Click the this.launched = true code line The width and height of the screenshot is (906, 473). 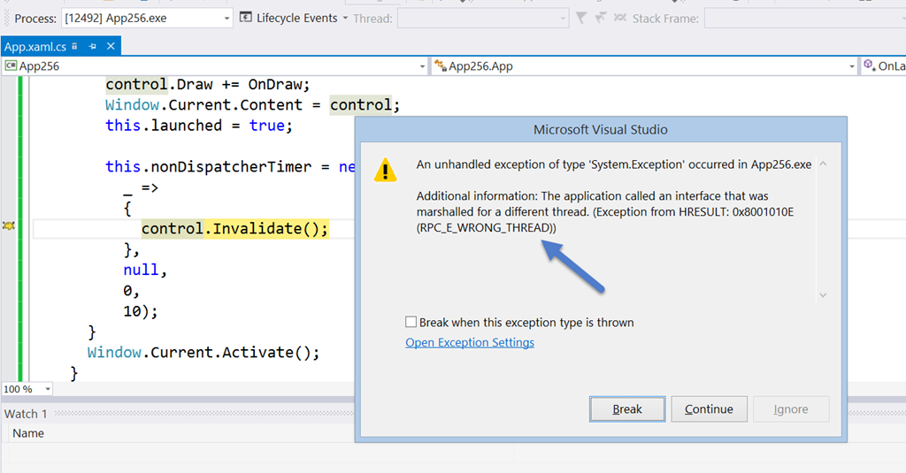pos(199,126)
